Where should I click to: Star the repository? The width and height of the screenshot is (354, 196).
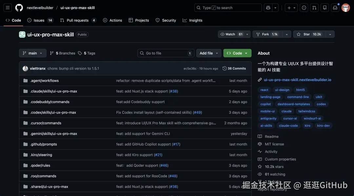pos(309,34)
